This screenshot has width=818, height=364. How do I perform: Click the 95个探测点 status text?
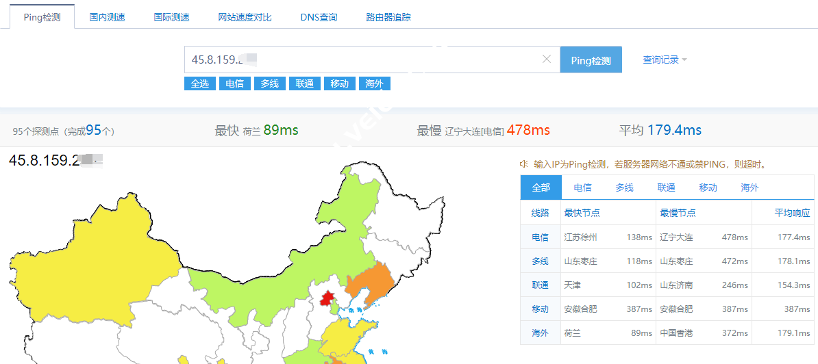(x=63, y=131)
